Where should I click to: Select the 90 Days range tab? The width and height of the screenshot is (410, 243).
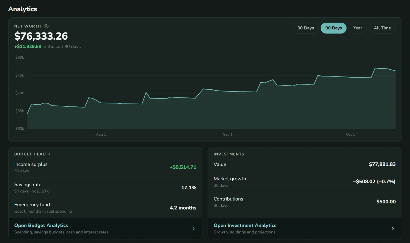pos(333,28)
